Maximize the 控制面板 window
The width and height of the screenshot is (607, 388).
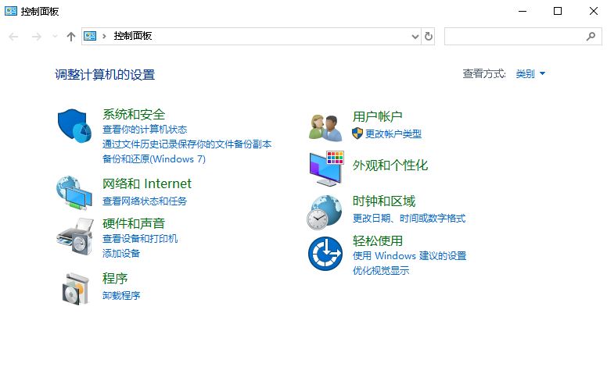click(x=558, y=11)
